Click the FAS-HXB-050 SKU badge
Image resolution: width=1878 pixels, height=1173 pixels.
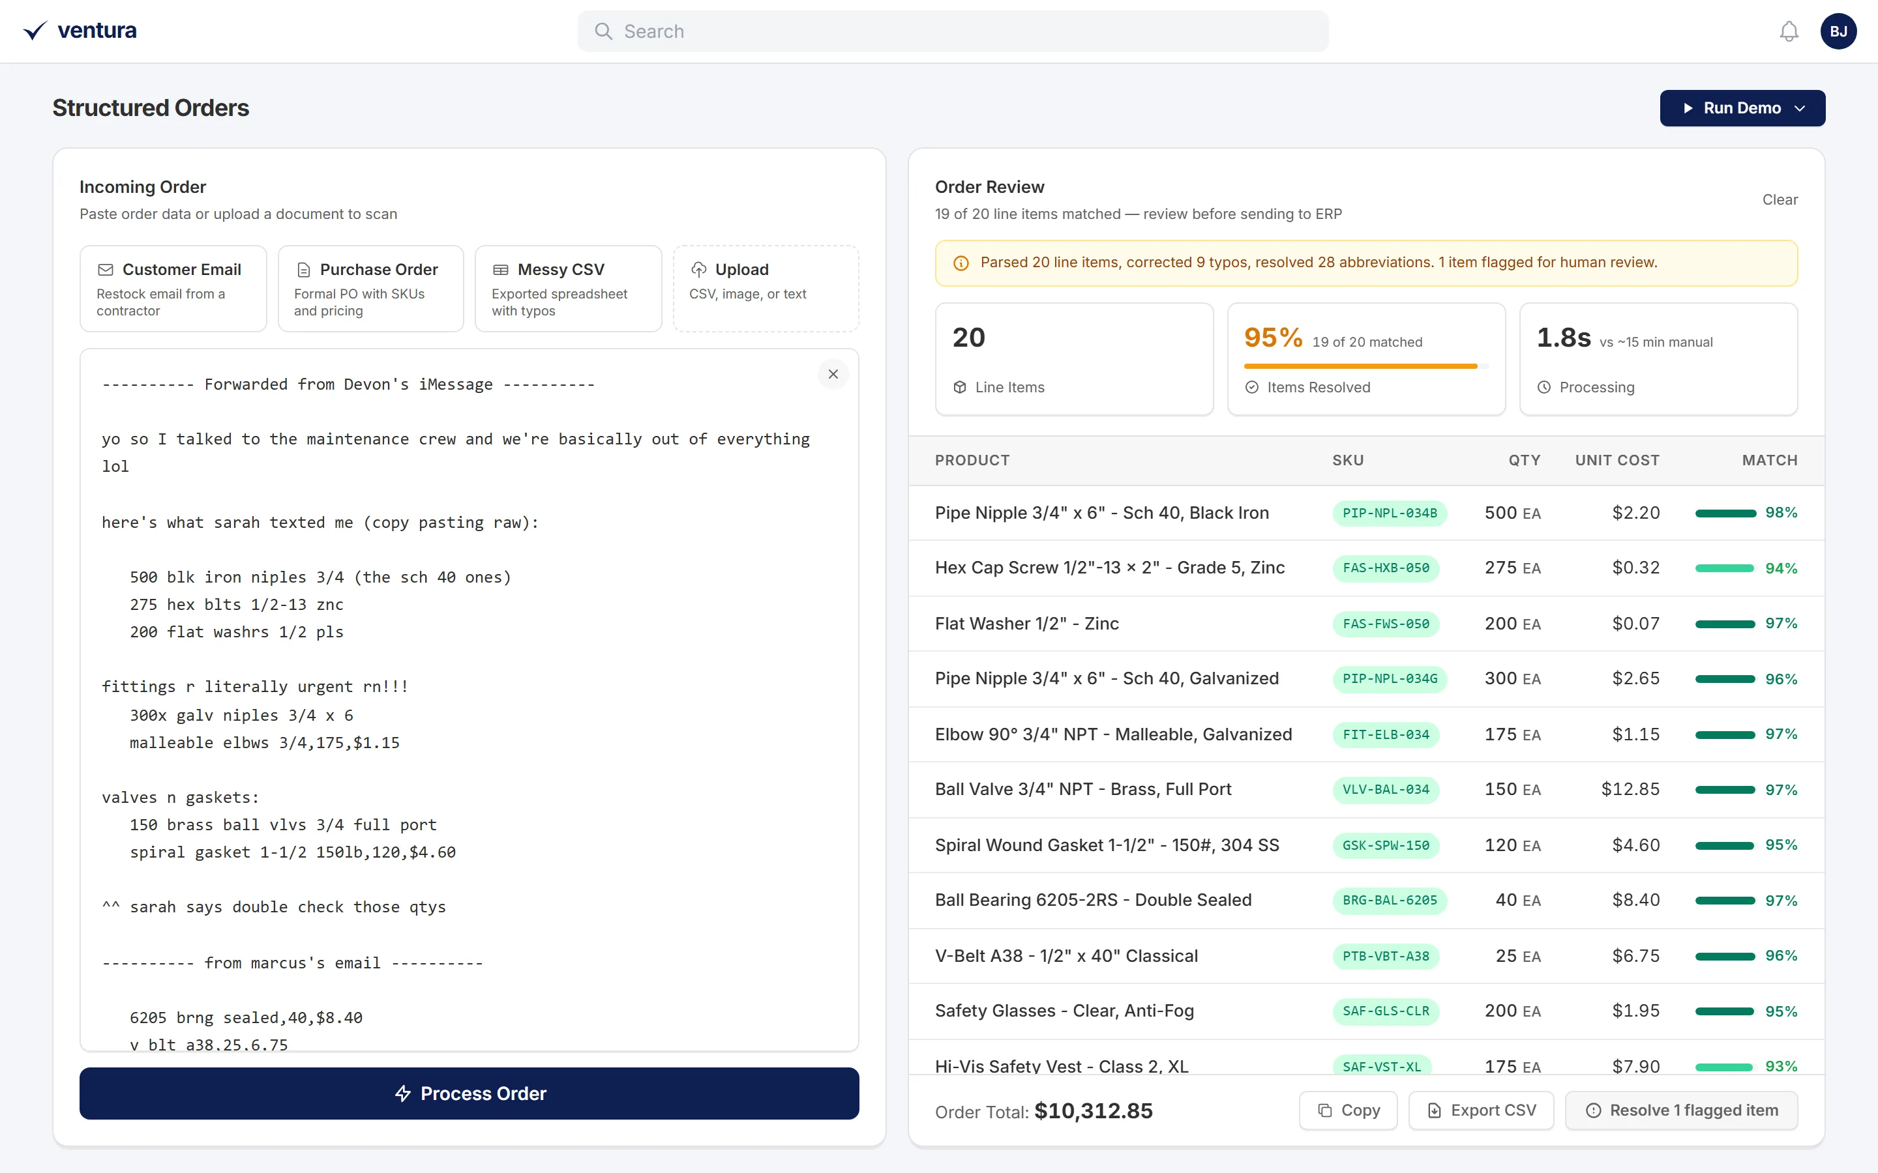point(1385,568)
